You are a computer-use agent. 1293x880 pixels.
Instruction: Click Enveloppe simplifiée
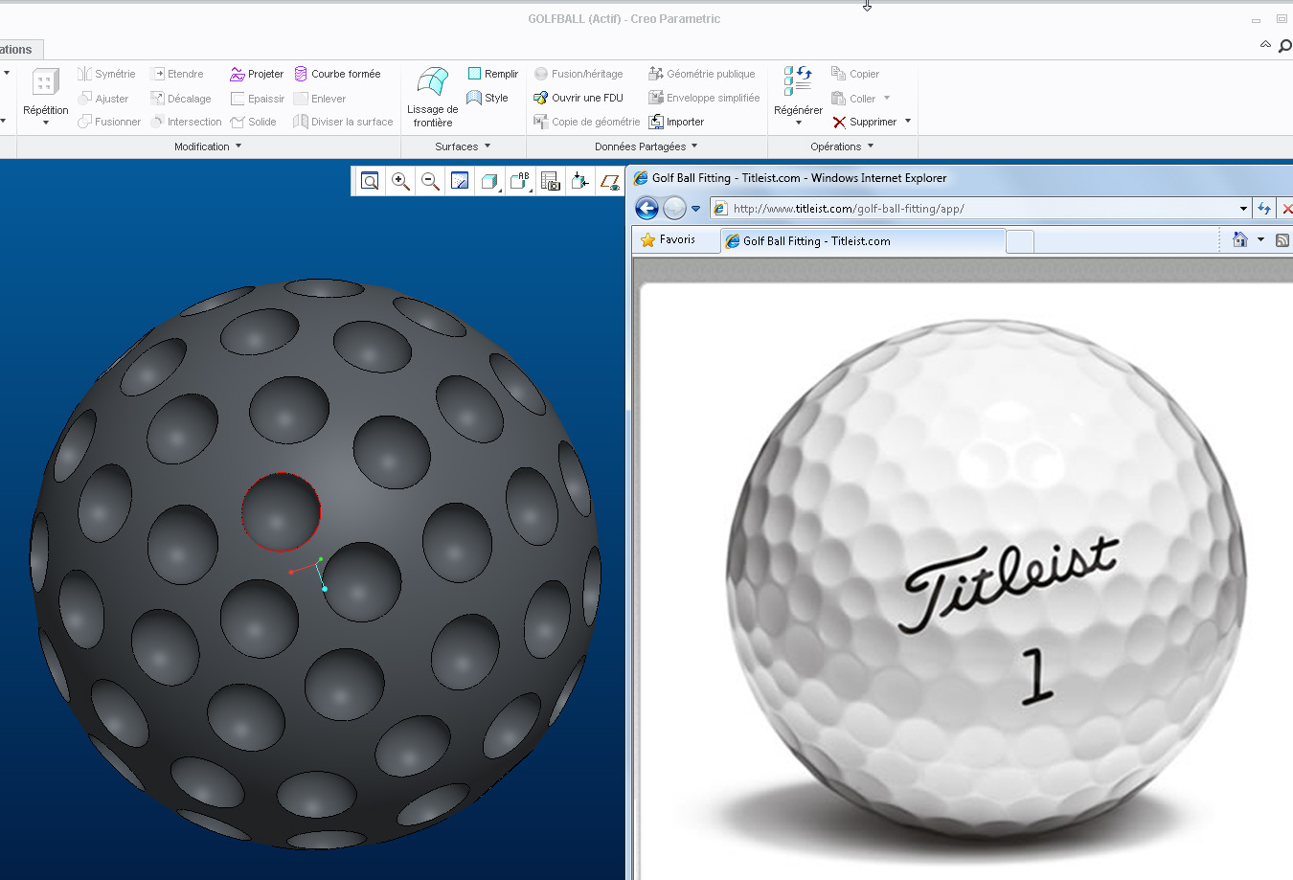(x=704, y=98)
